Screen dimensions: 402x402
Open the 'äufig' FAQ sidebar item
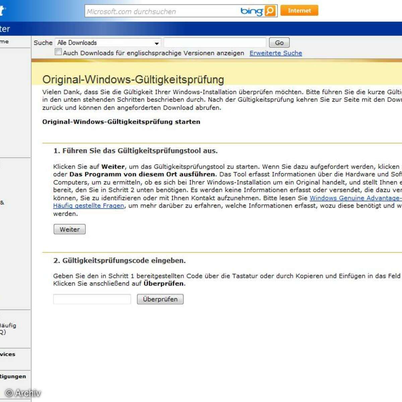point(8,329)
